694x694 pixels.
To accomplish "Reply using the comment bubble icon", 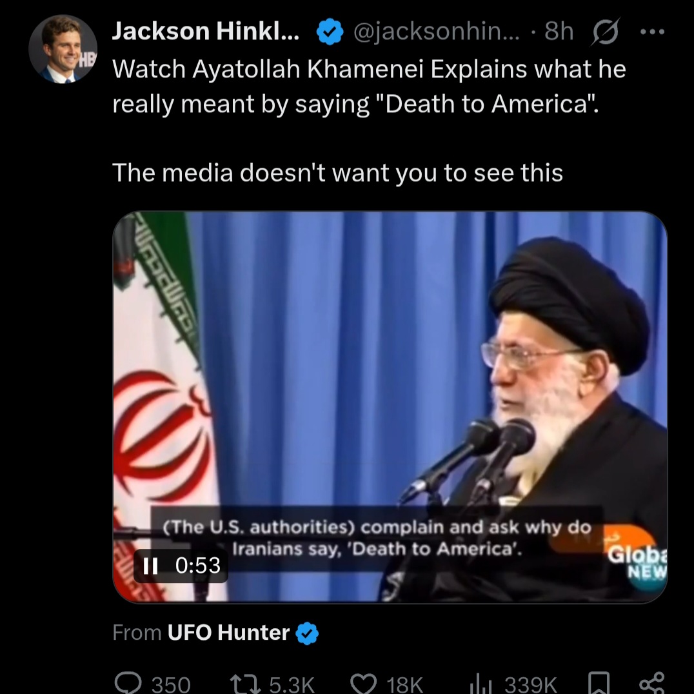I will 128,683.
